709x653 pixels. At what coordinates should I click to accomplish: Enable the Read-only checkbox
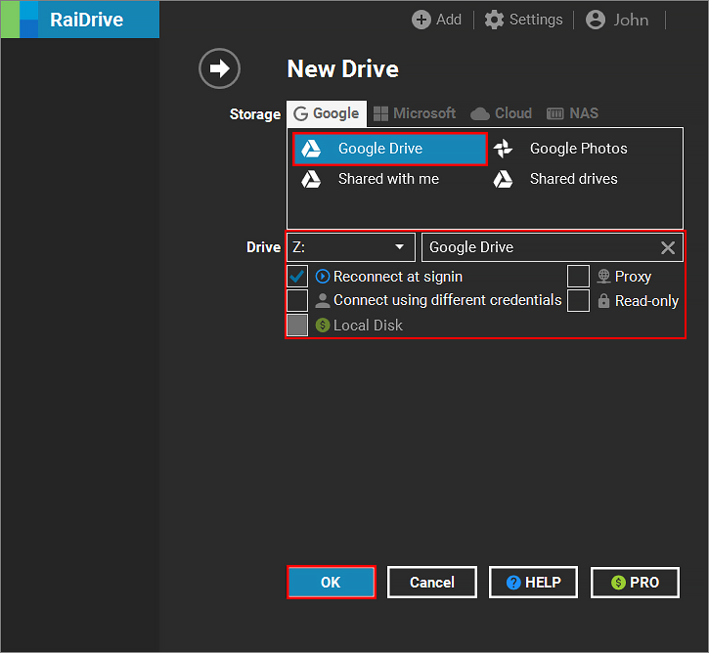578,300
